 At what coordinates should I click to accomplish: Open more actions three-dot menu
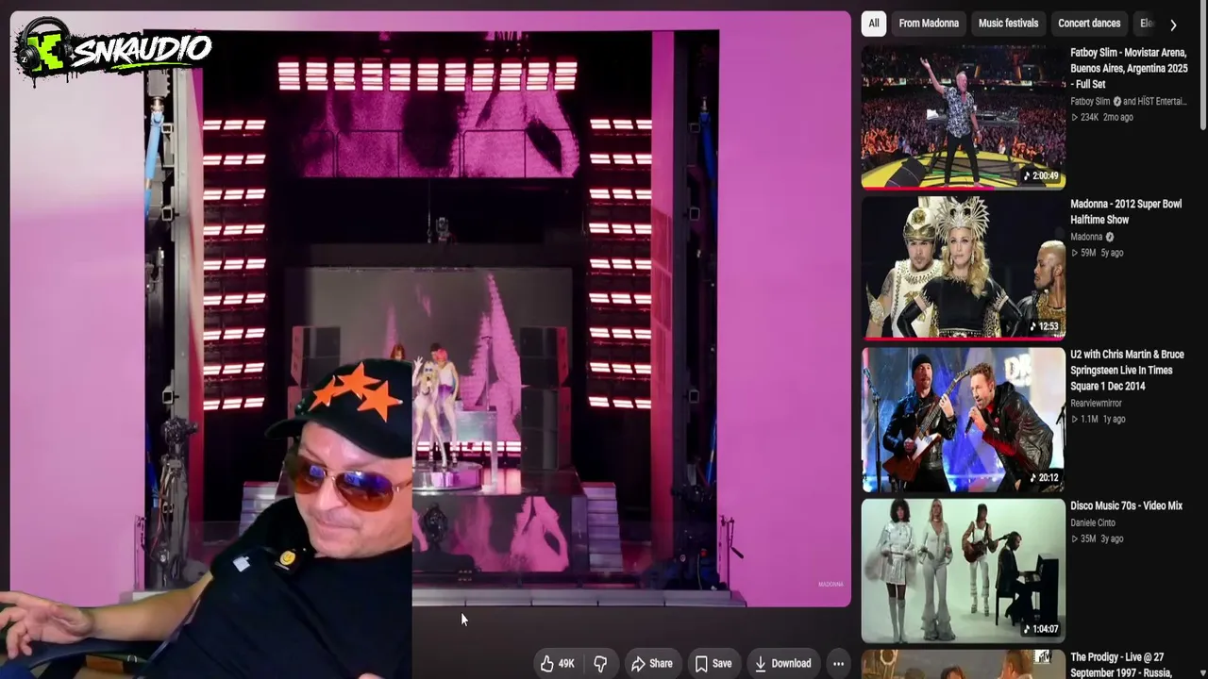pyautogui.click(x=838, y=664)
